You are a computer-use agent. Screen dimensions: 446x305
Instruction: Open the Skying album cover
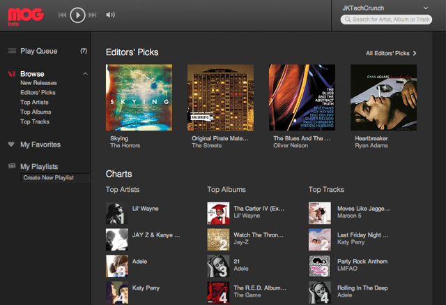click(x=139, y=98)
